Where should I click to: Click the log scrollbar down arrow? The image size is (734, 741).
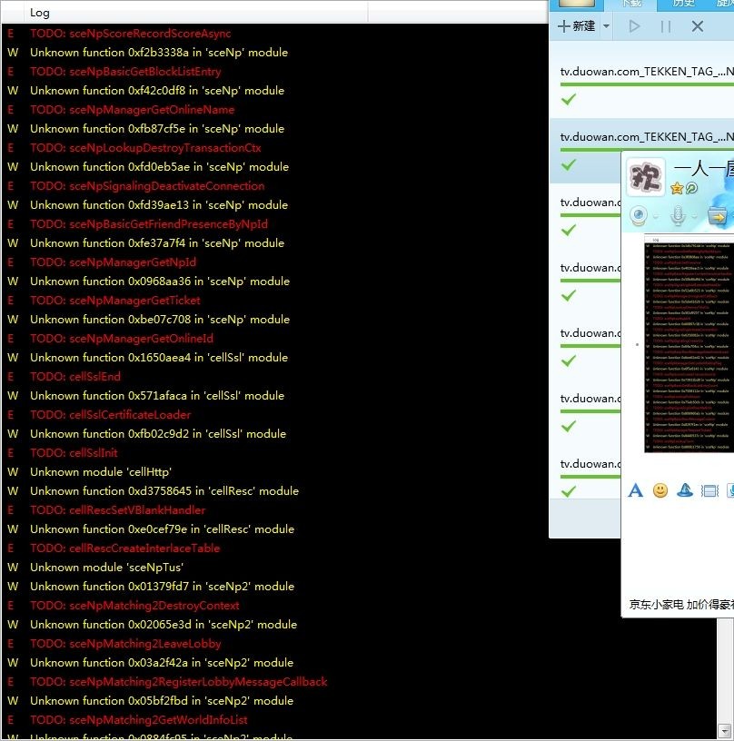click(x=725, y=731)
